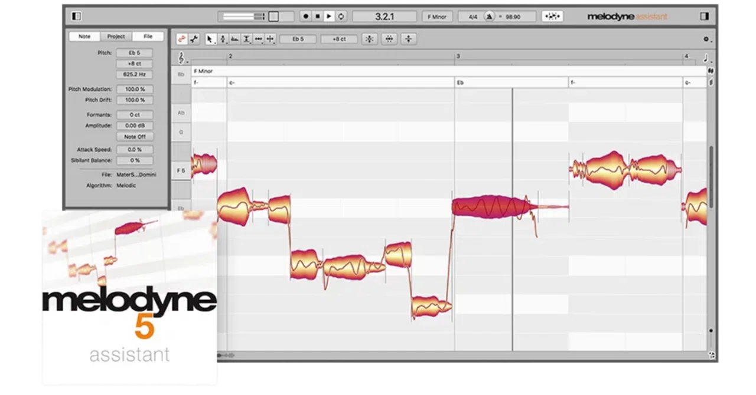This screenshot has height=395, width=756.
Task: Click the record button in transport
Action: [306, 17]
